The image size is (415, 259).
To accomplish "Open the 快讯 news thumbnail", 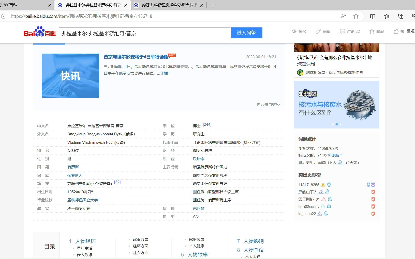I will (70, 76).
